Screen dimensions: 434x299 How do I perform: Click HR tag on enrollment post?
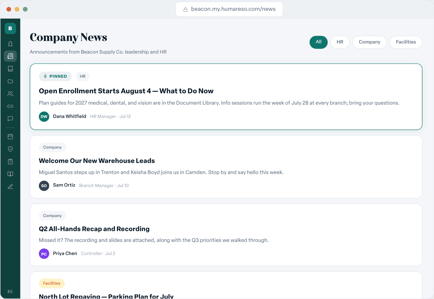pyautogui.click(x=83, y=76)
